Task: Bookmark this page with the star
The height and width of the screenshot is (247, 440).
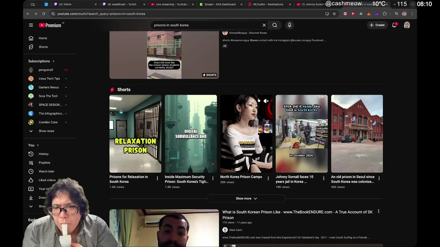Action: point(334,14)
